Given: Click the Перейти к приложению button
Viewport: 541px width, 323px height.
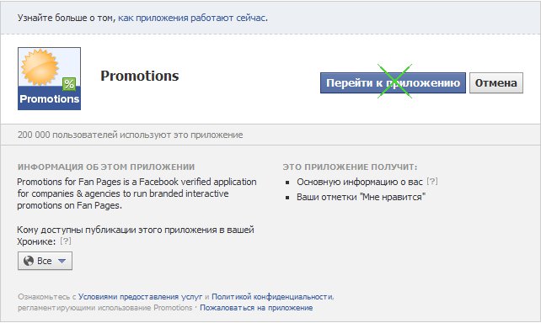Looking at the screenshot, I should click(x=393, y=83).
